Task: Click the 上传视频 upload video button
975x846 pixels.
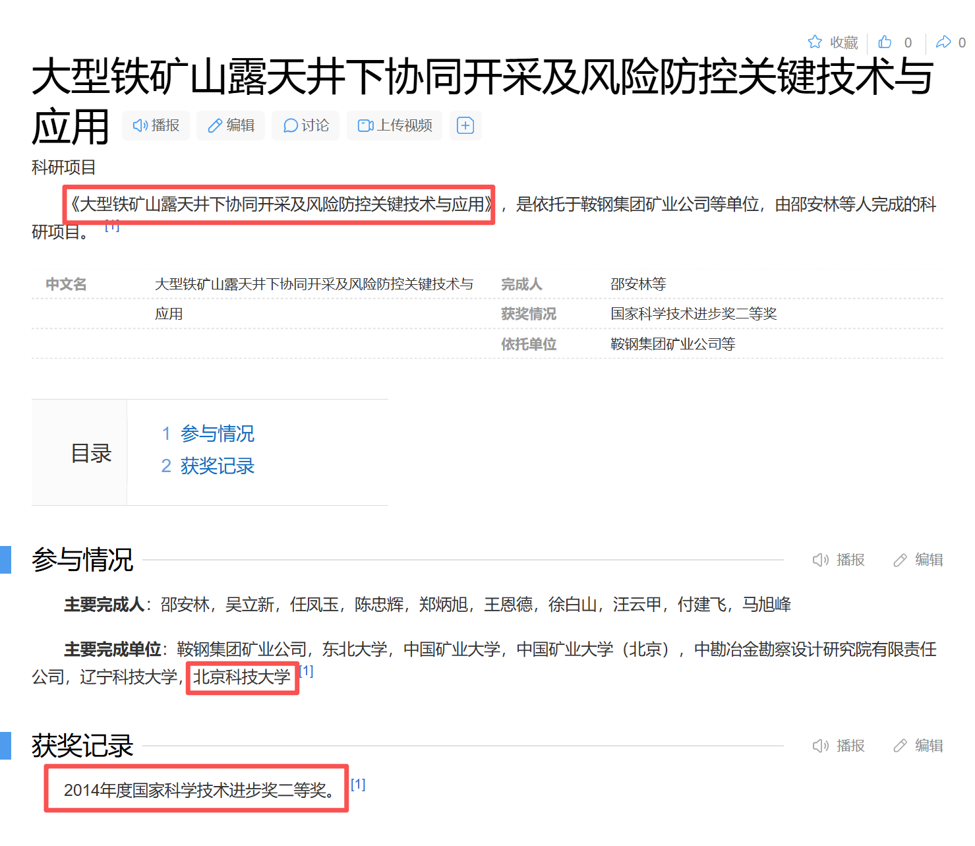Action: (x=395, y=125)
